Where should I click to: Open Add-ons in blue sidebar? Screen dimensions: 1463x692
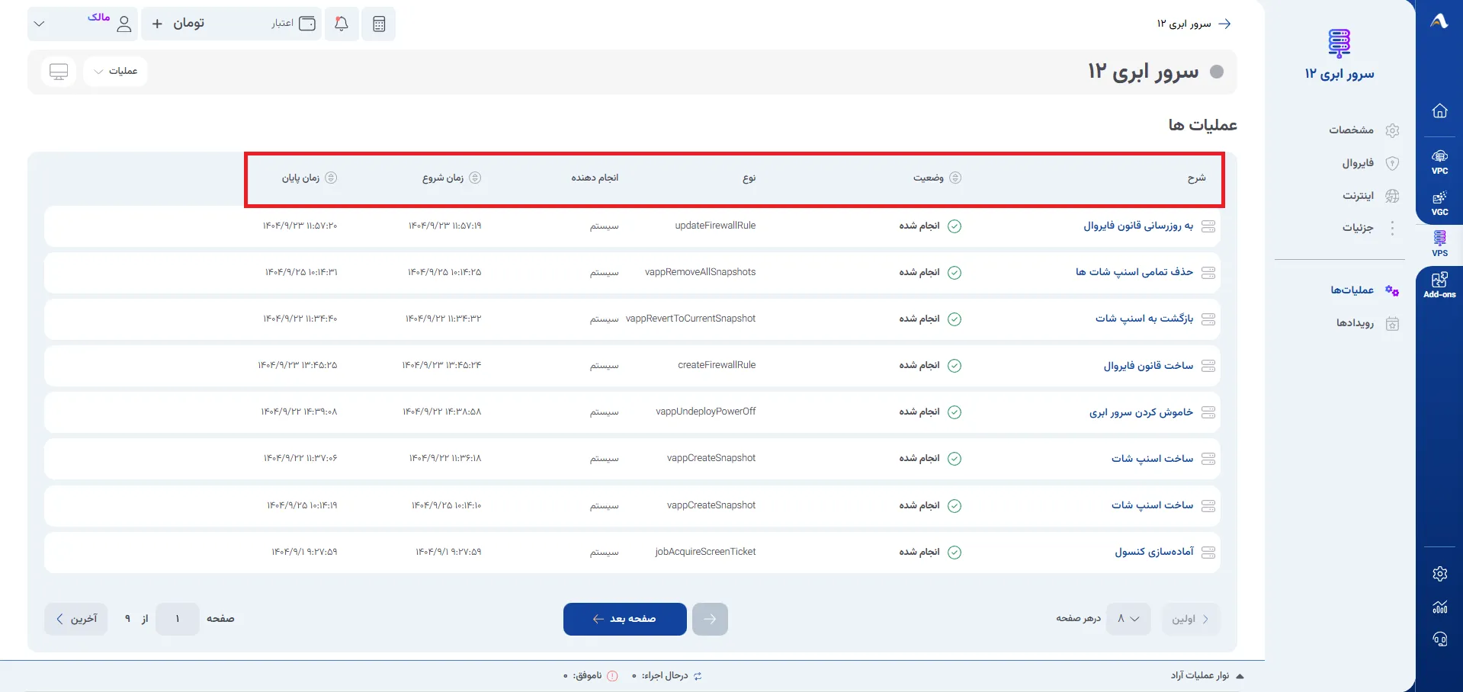[x=1439, y=285]
